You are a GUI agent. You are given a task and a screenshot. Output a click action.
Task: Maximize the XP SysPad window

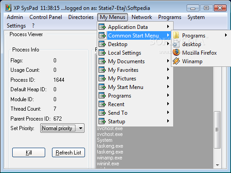coord(206,8)
